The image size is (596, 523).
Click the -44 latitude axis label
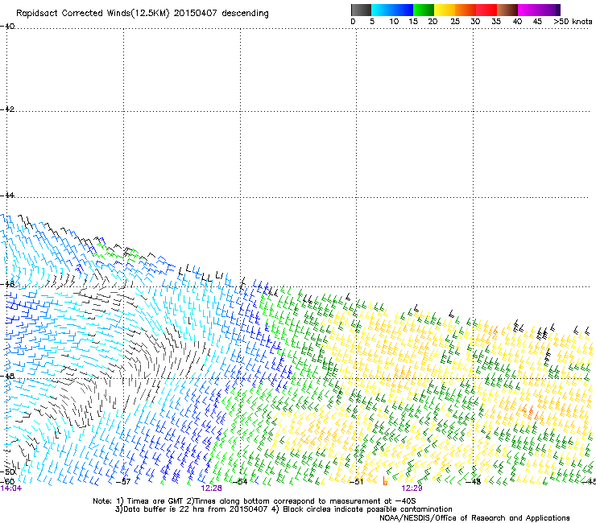tap(7, 196)
